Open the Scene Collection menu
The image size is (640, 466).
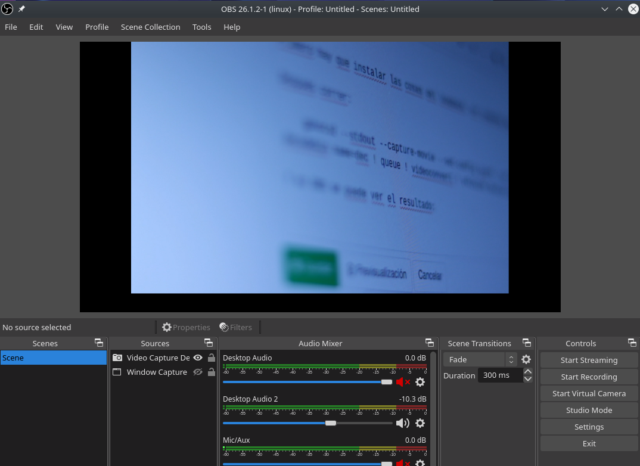click(150, 27)
